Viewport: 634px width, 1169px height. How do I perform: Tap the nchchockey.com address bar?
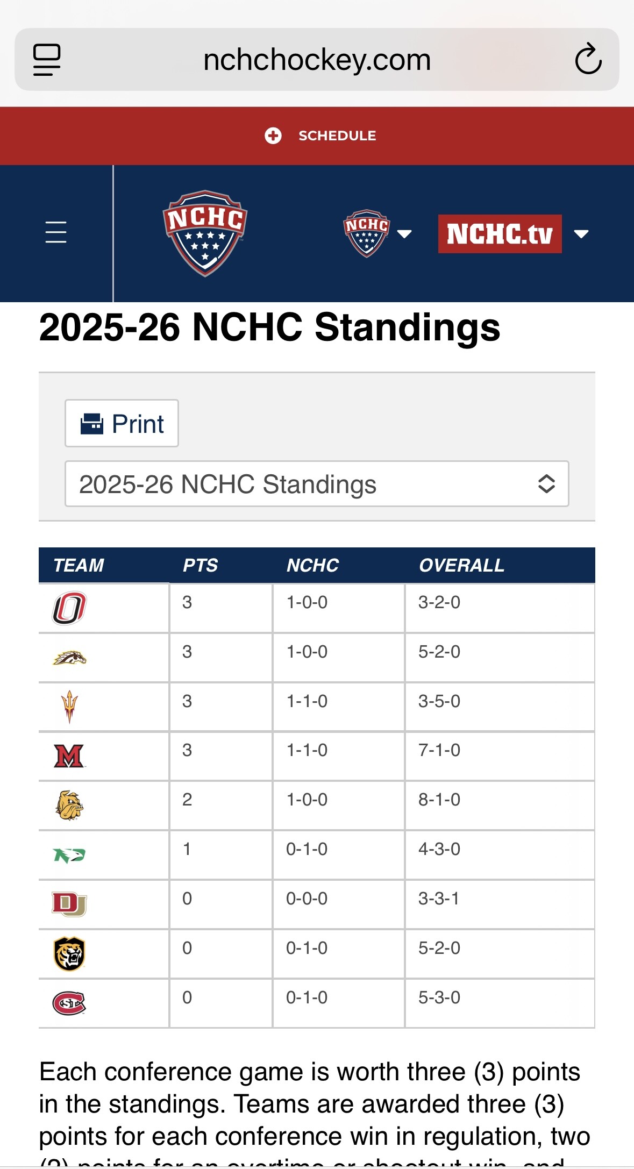(317, 60)
